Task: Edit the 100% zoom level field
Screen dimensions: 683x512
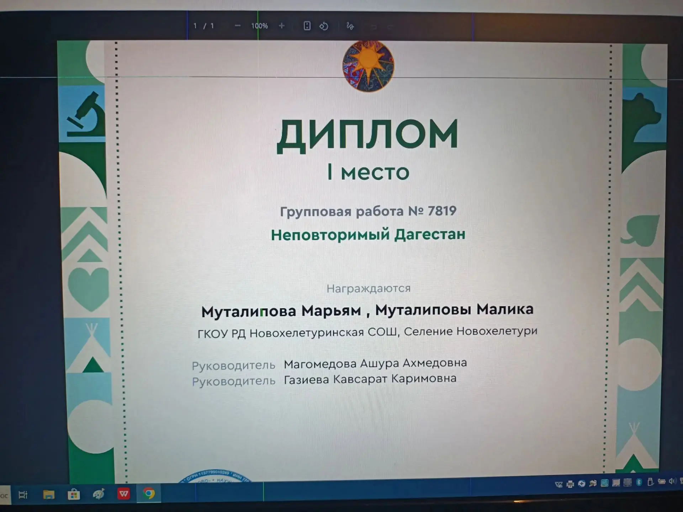Action: tap(260, 26)
